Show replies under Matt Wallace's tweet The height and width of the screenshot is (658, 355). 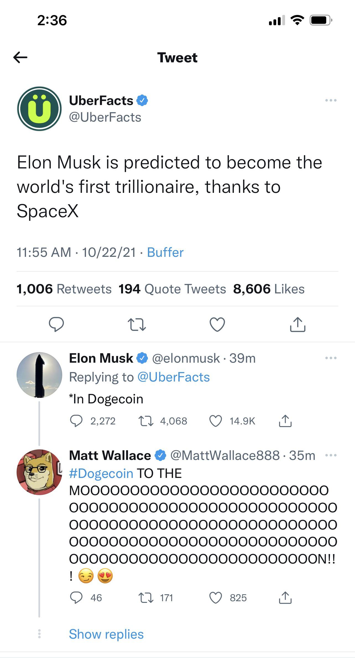tap(106, 634)
